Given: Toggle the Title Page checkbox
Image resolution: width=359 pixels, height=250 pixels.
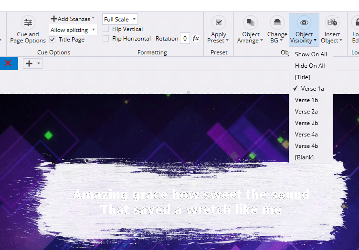Looking at the screenshot, I should tap(53, 39).
